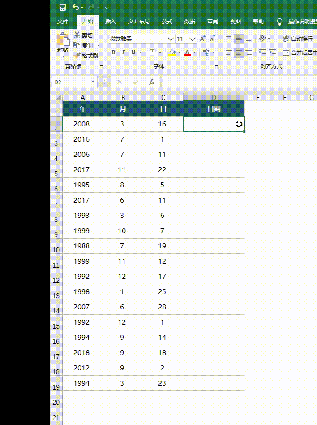Switch to the 帮助 ribbon tab
Screen dimensions: 317x425
[258, 22]
